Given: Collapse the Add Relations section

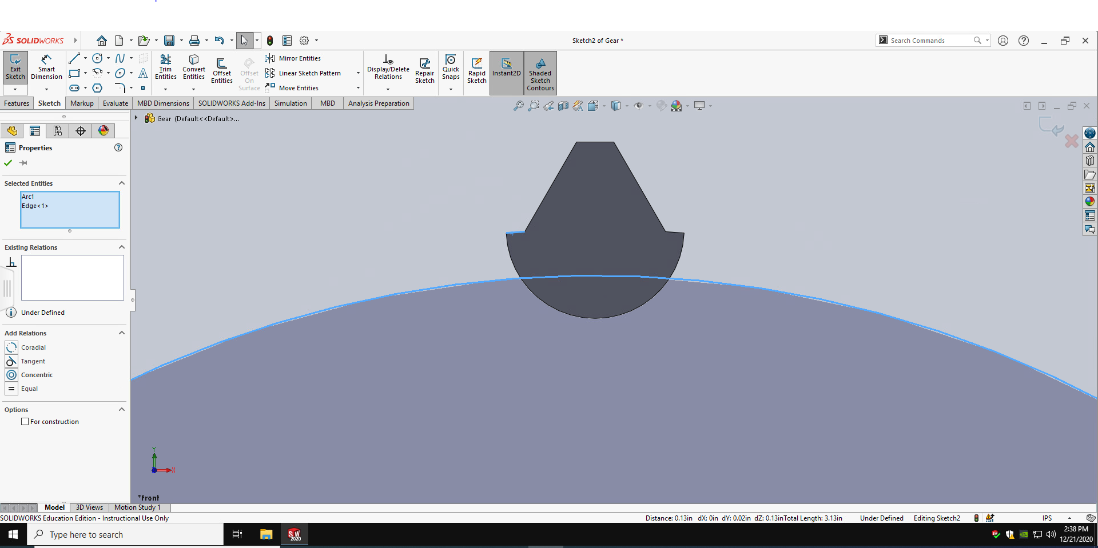Looking at the screenshot, I should coord(121,333).
